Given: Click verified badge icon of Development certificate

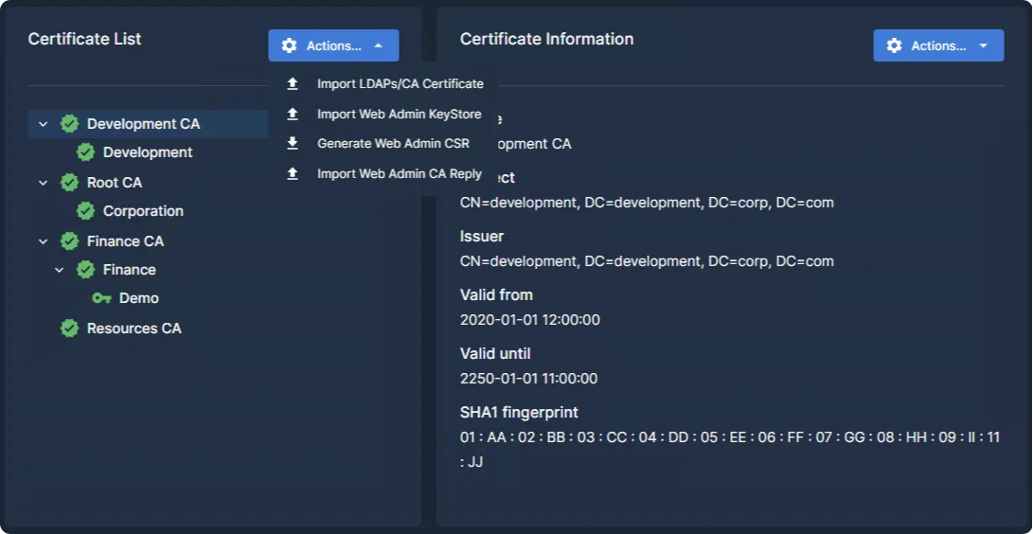Looking at the screenshot, I should click(85, 152).
